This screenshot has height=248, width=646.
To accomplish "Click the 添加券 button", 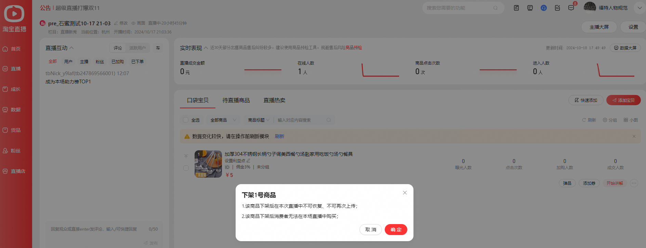I will click(x=589, y=183).
